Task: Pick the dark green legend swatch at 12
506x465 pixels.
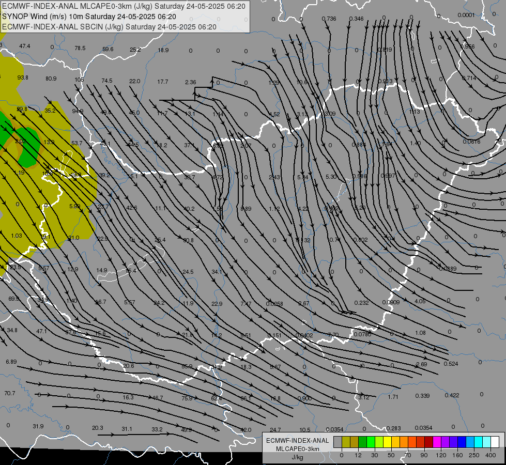Action: [x=362, y=442]
